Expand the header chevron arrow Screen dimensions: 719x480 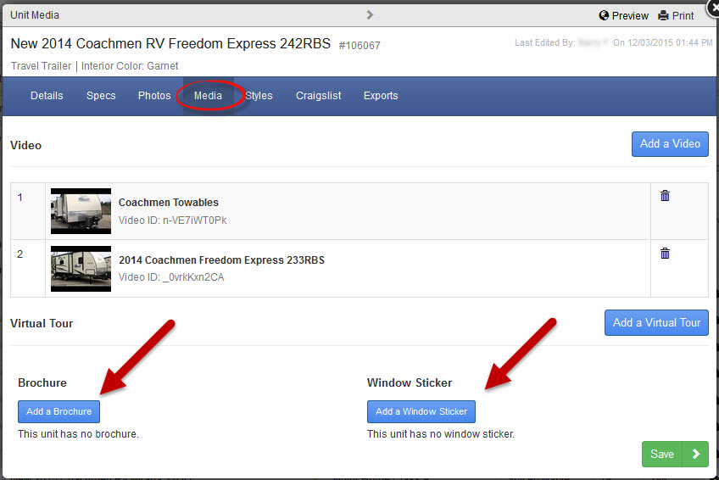(370, 14)
